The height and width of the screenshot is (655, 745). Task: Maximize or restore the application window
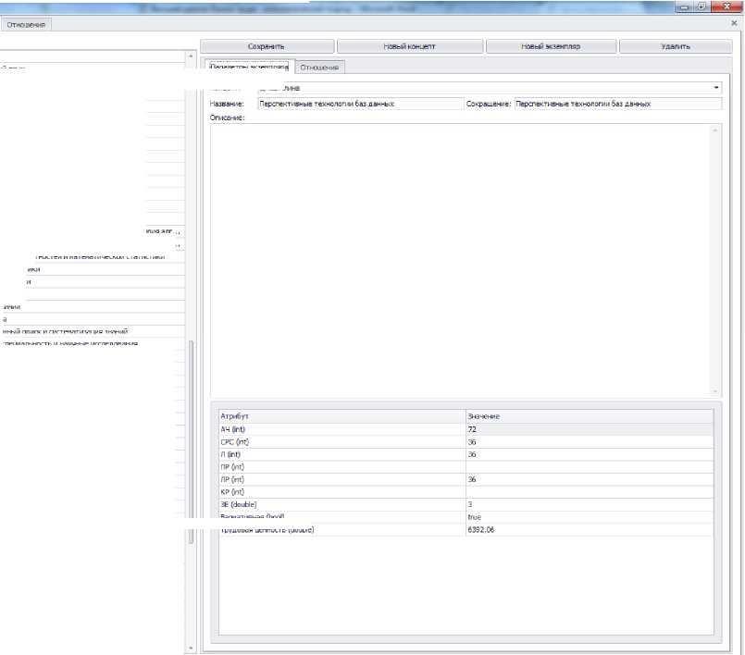(702, 6)
